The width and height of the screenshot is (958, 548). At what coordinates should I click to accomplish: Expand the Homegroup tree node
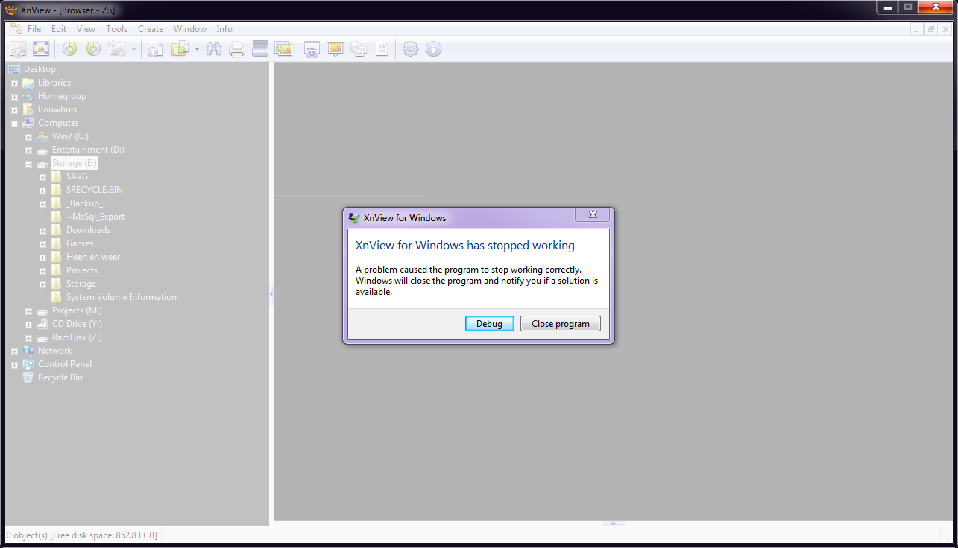(14, 97)
